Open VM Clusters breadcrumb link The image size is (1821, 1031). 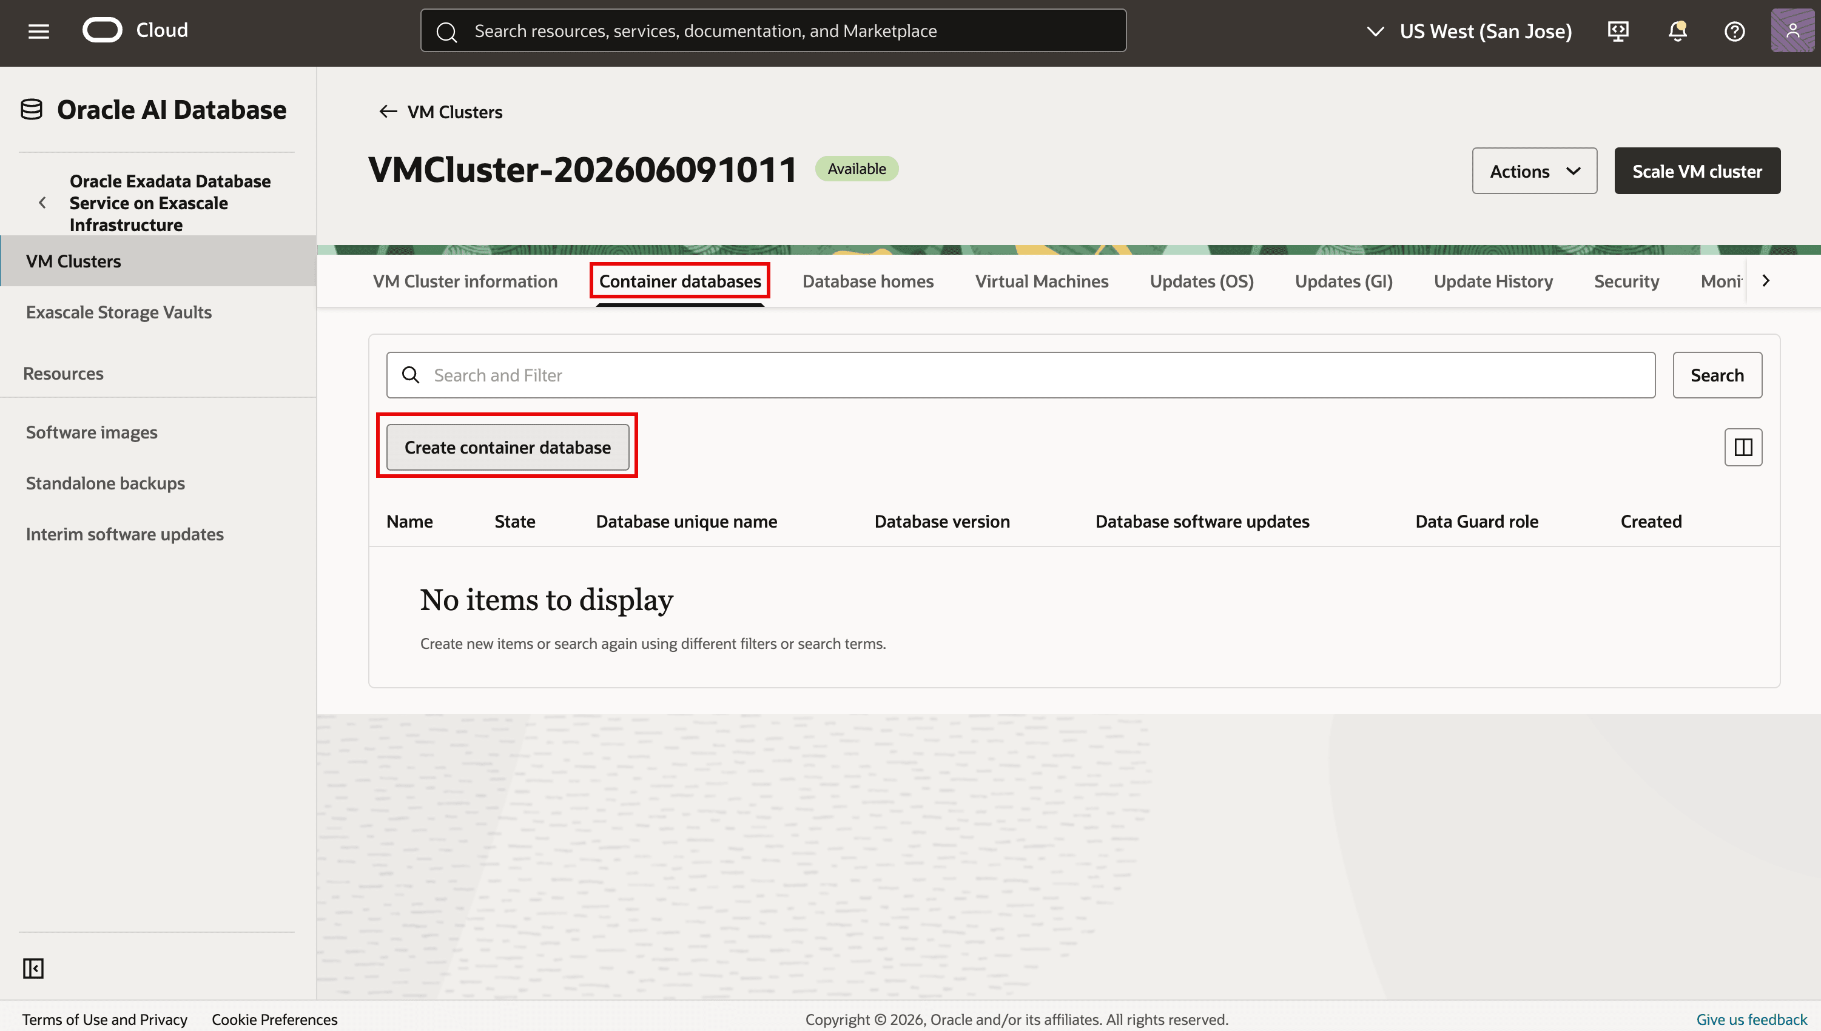click(454, 112)
